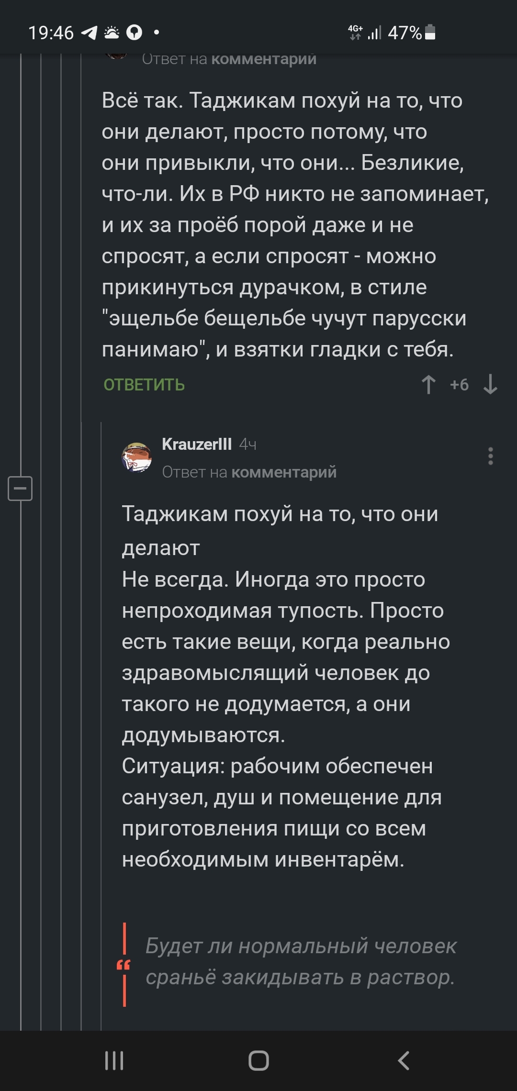Collapse the thread with the minus button
517x1091 pixels.
20,489
